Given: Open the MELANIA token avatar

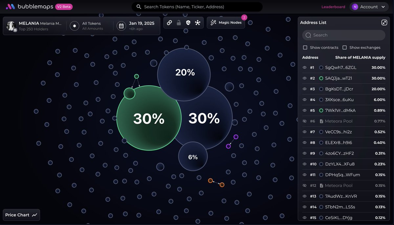Looking at the screenshot, I should tap(11, 26).
